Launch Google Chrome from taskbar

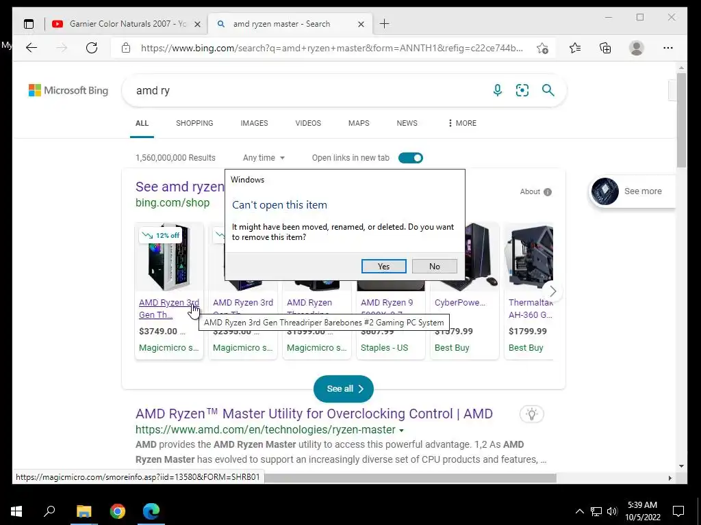point(118,511)
